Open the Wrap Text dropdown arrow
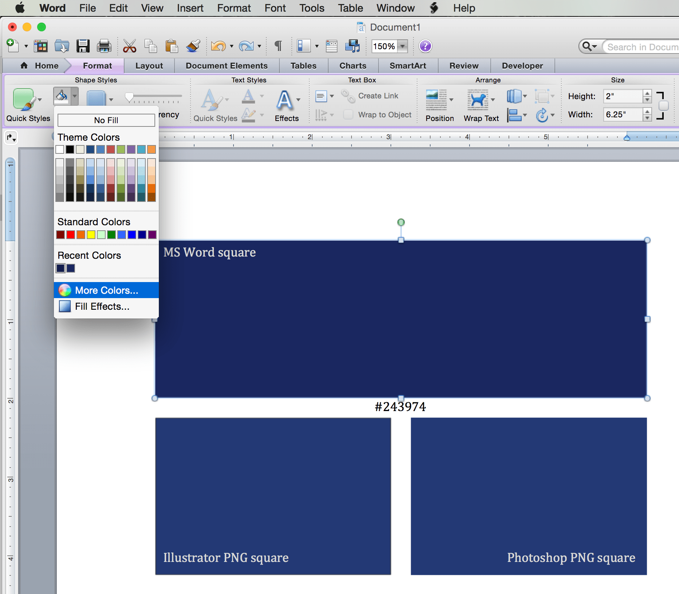The height and width of the screenshot is (594, 679). (493, 100)
